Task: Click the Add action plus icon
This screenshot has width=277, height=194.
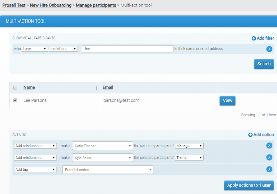Action: click(x=250, y=135)
